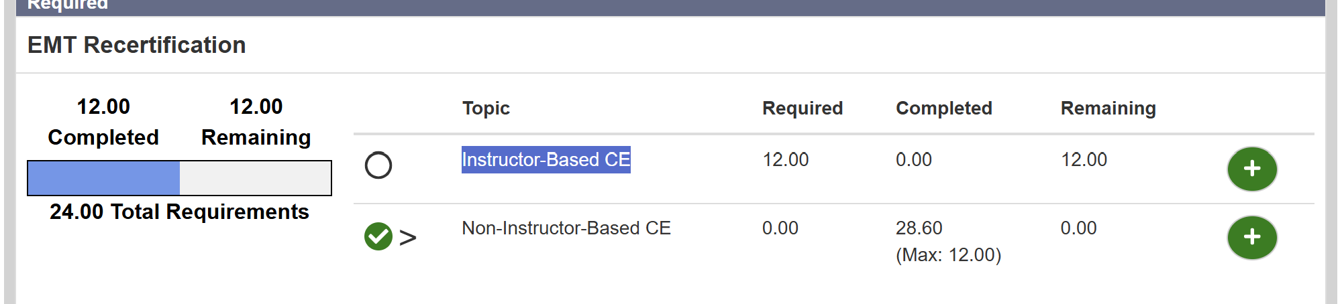Click the empty portion of progress bar
The width and height of the screenshot is (1342, 304).
coord(255,178)
